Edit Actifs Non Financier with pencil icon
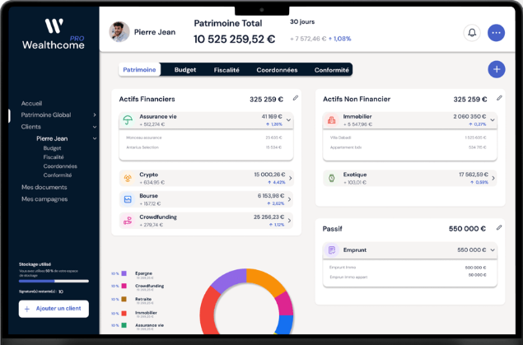 point(499,98)
